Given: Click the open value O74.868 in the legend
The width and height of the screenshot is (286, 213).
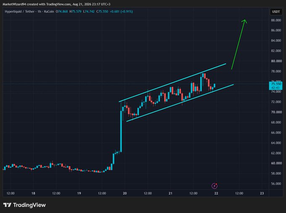Looking at the screenshot, I should (x=62, y=11).
